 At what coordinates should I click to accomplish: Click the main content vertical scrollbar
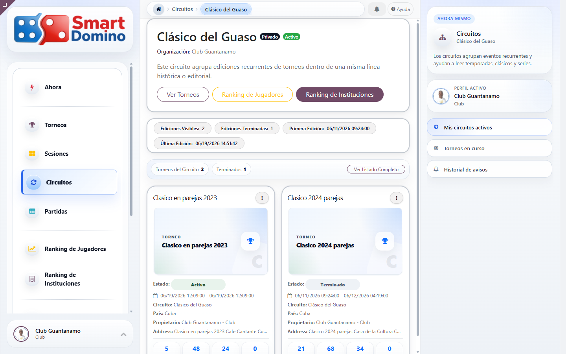(x=417, y=179)
